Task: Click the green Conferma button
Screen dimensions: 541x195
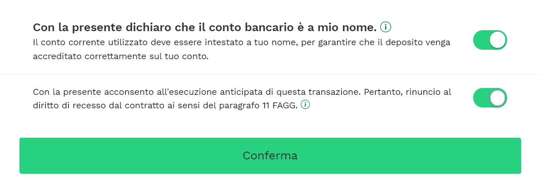Action: point(270,156)
